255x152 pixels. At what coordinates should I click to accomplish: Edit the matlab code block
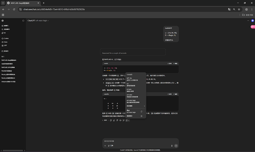175,63
